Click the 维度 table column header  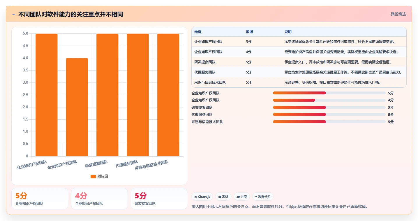198,32
